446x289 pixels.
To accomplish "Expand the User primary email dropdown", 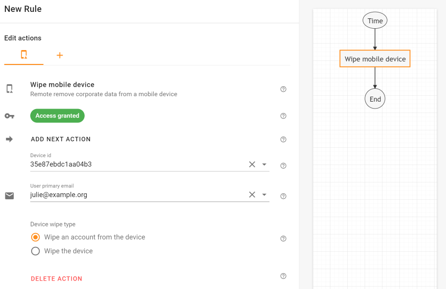I will [x=264, y=195].
